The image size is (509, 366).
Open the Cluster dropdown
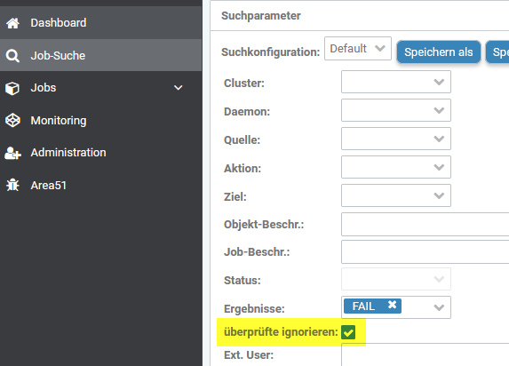[396, 82]
